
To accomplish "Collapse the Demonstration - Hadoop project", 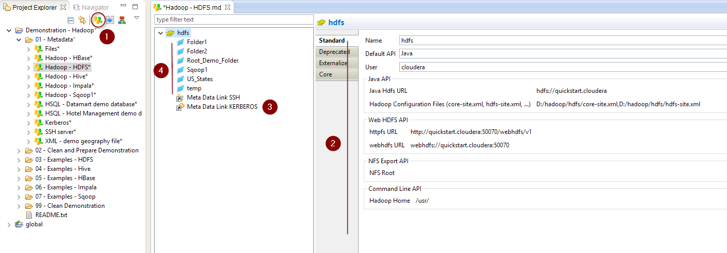I will (9, 30).
